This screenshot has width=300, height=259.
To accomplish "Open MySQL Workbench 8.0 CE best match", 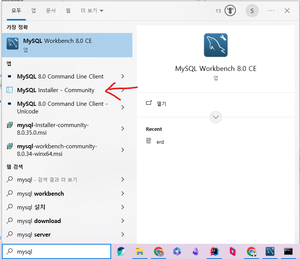I will [x=67, y=45].
